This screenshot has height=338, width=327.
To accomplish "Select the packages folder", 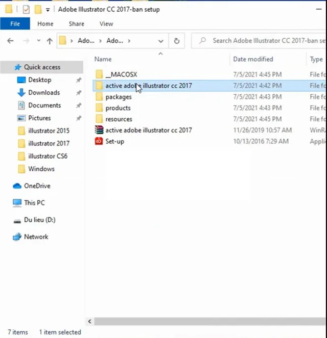I will pyautogui.click(x=119, y=97).
